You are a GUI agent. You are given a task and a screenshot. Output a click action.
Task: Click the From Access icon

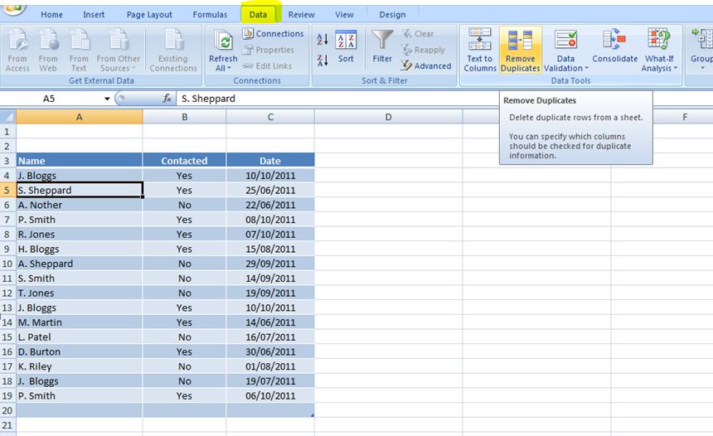17,40
